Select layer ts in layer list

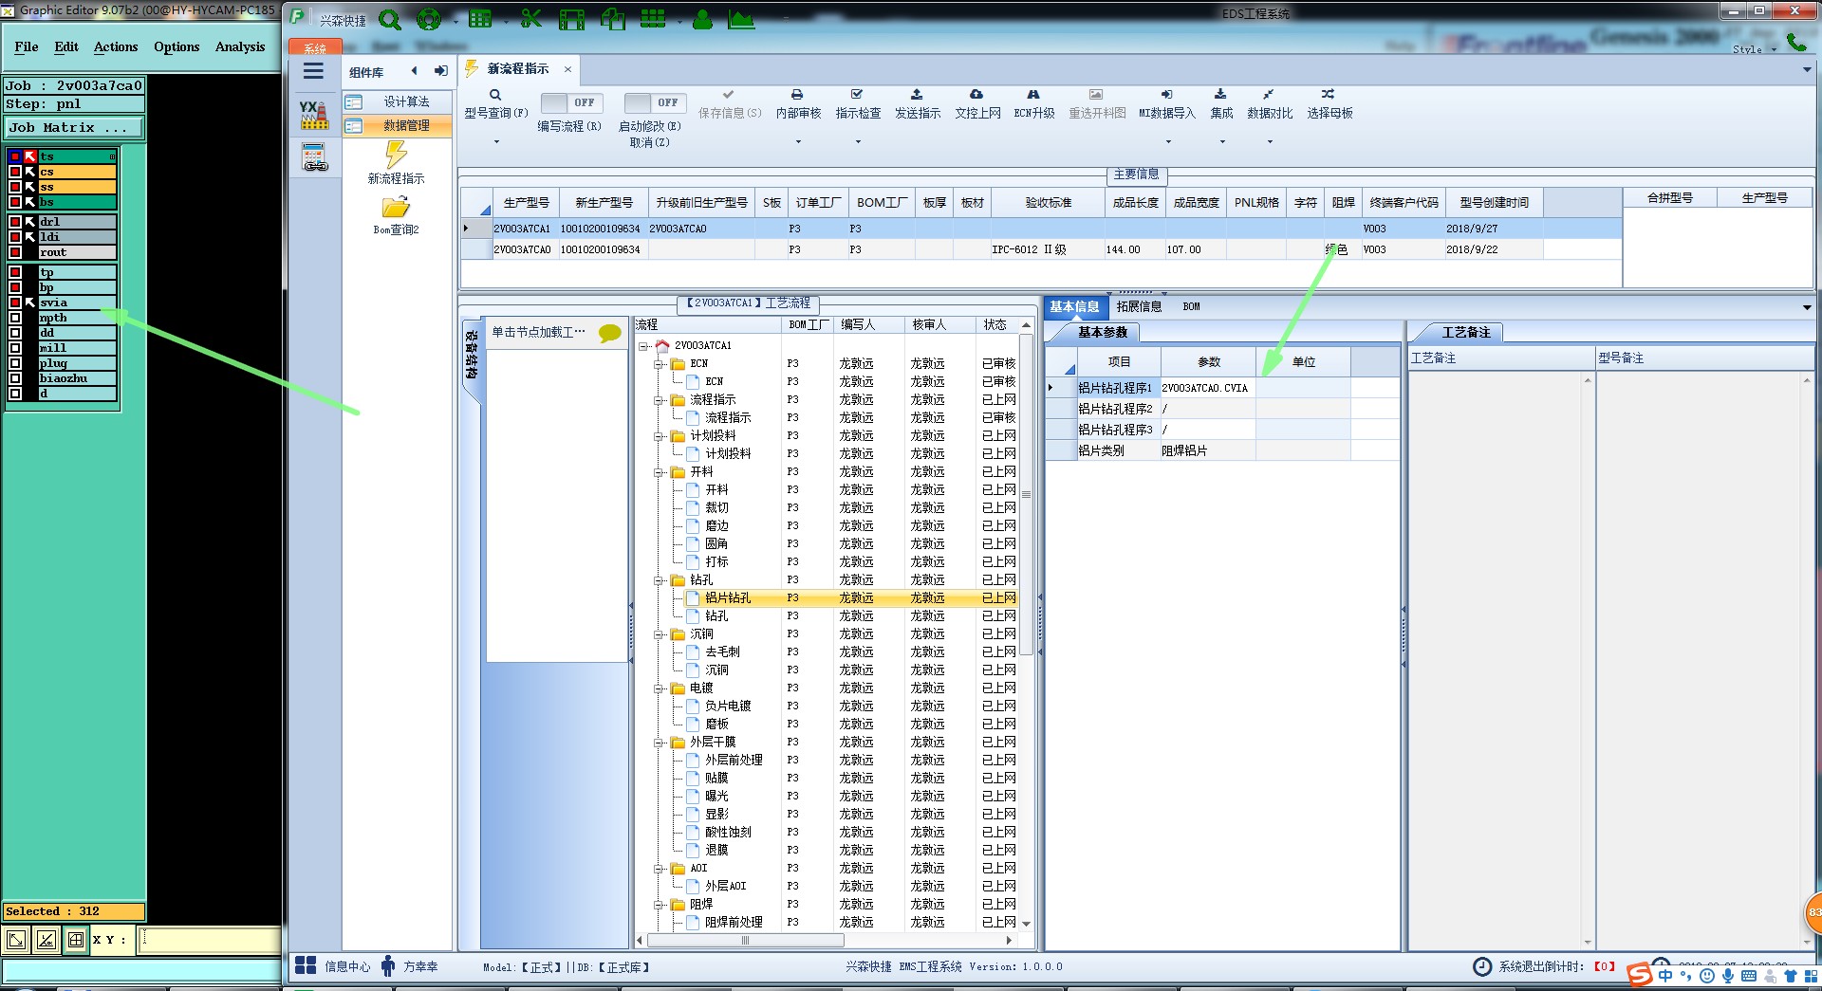[77, 156]
